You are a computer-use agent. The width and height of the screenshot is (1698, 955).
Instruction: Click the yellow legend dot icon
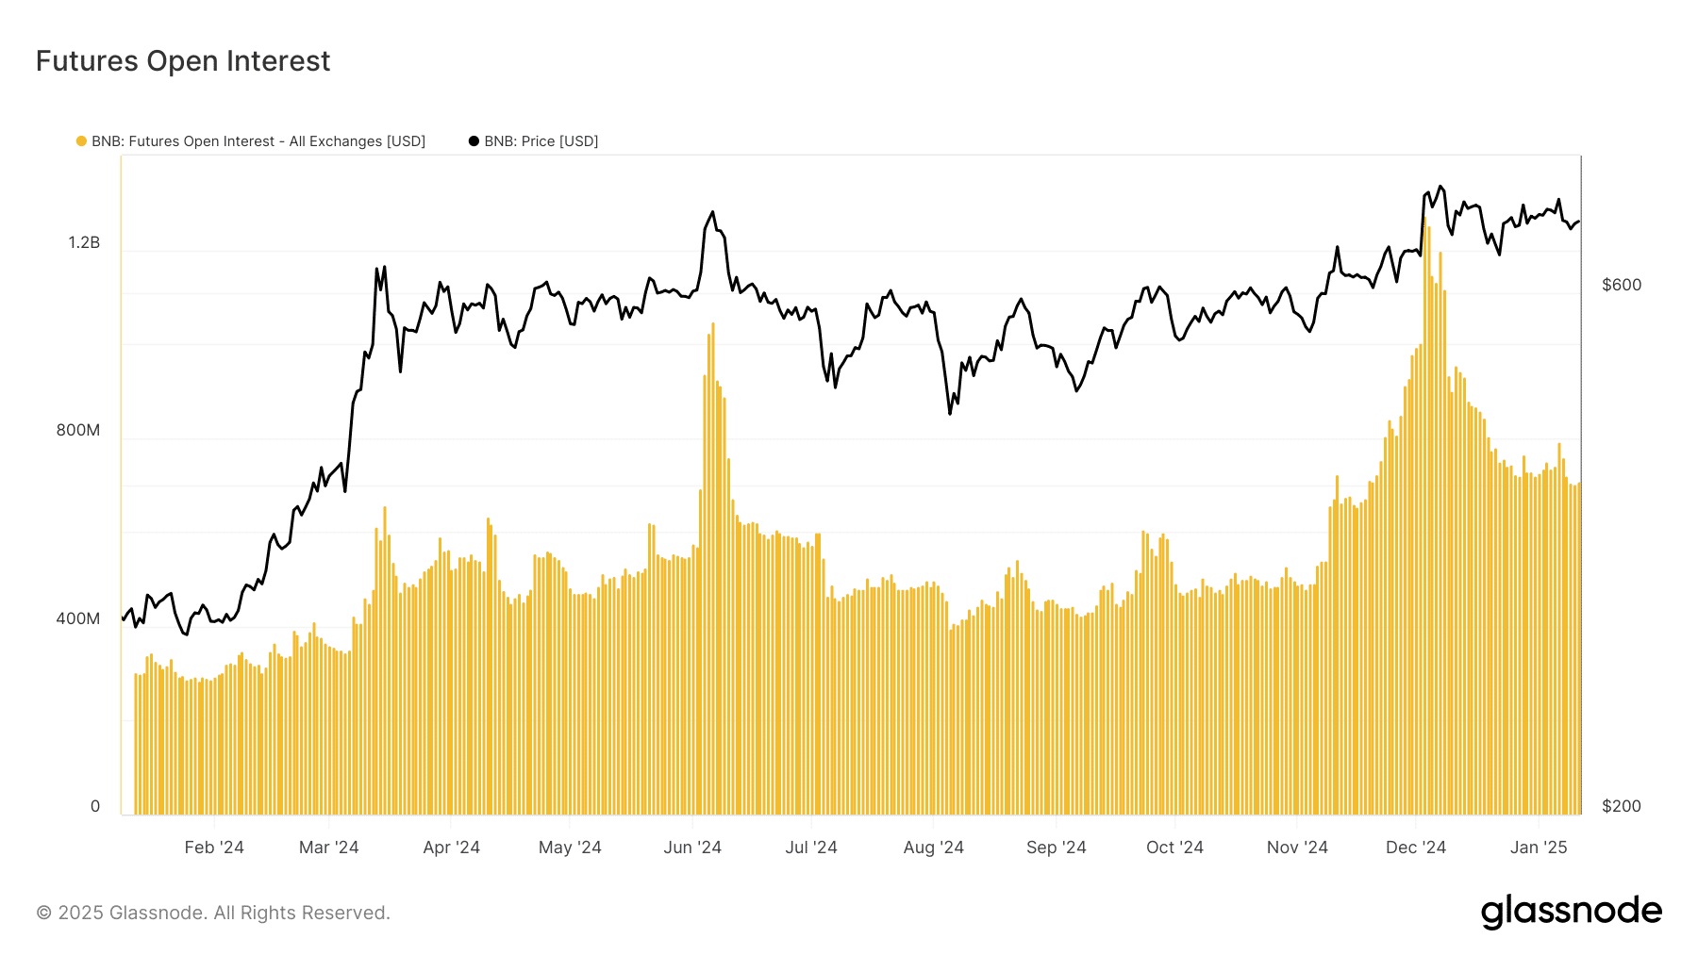79,140
